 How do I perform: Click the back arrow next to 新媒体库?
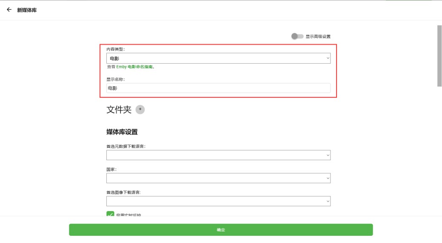9,10
